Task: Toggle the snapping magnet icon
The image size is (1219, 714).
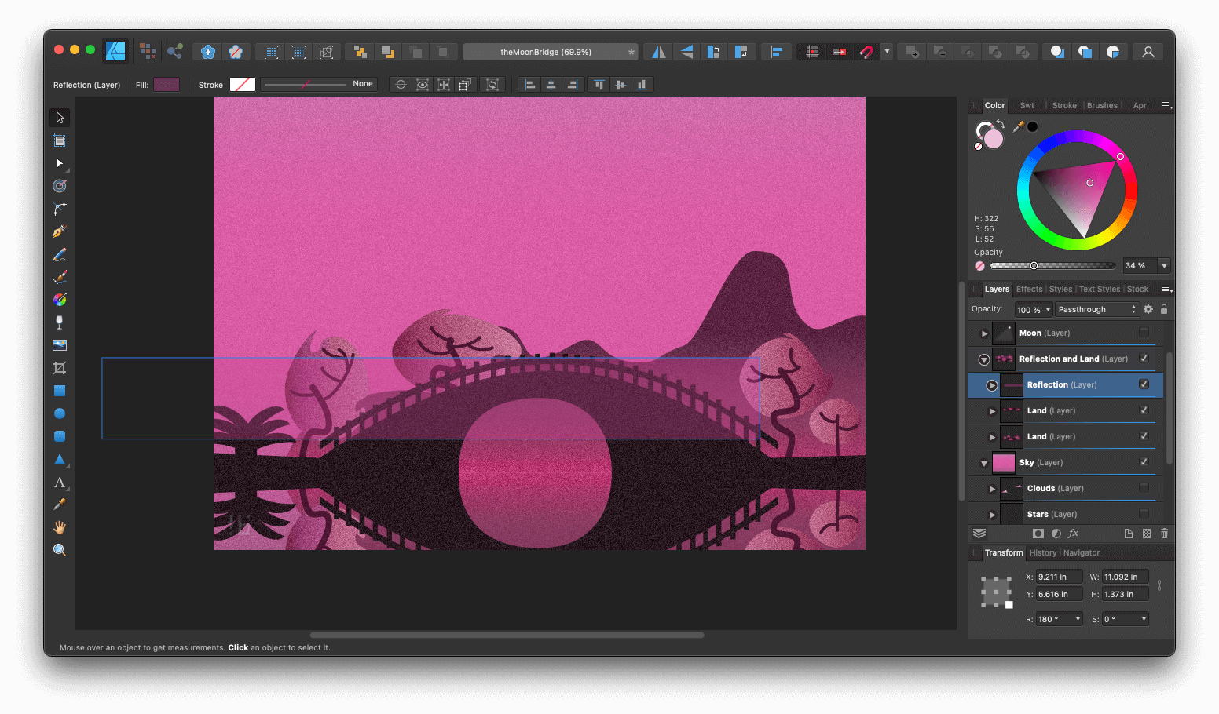Action: click(x=866, y=51)
